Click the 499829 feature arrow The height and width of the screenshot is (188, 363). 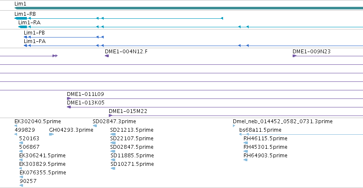click(16, 134)
